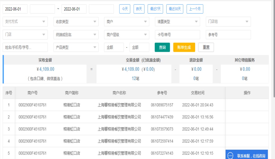Click the 重置 reset button
This screenshot has width=275, height=159.
206,48
